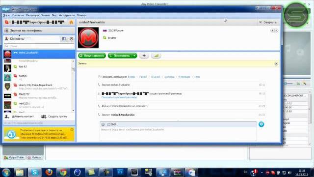Show messages from the last 30 days
This screenshot has width=314, height=177.
(x=156, y=77)
